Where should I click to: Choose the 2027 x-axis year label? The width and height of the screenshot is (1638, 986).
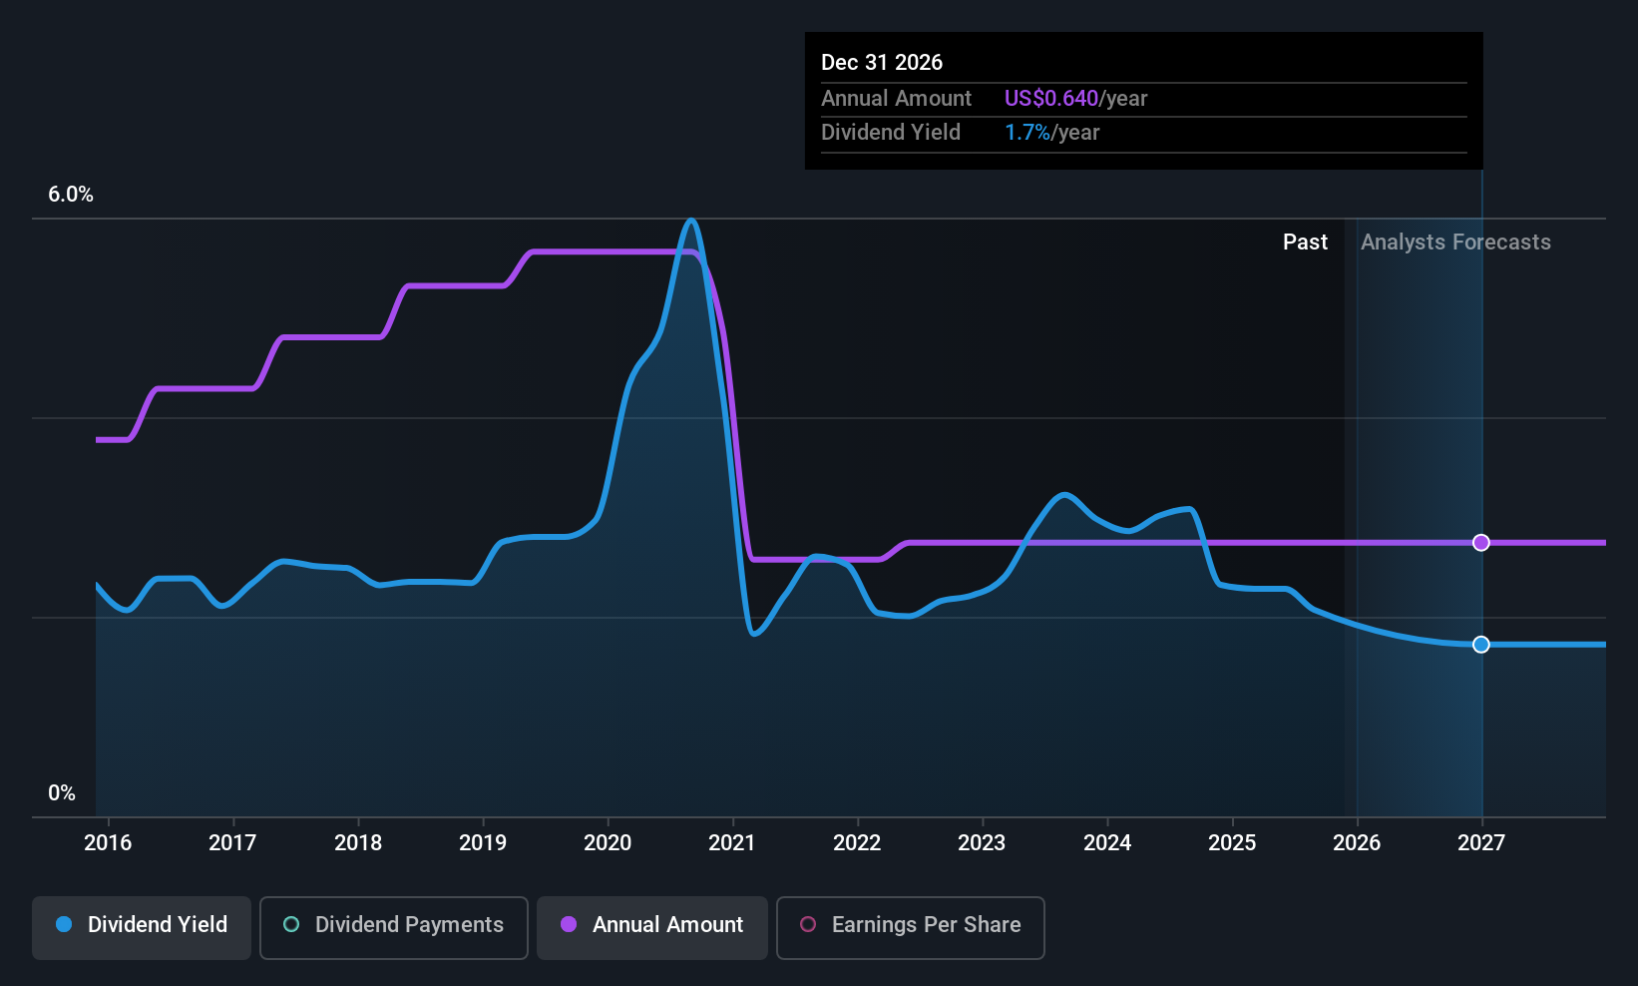pyautogui.click(x=1481, y=843)
